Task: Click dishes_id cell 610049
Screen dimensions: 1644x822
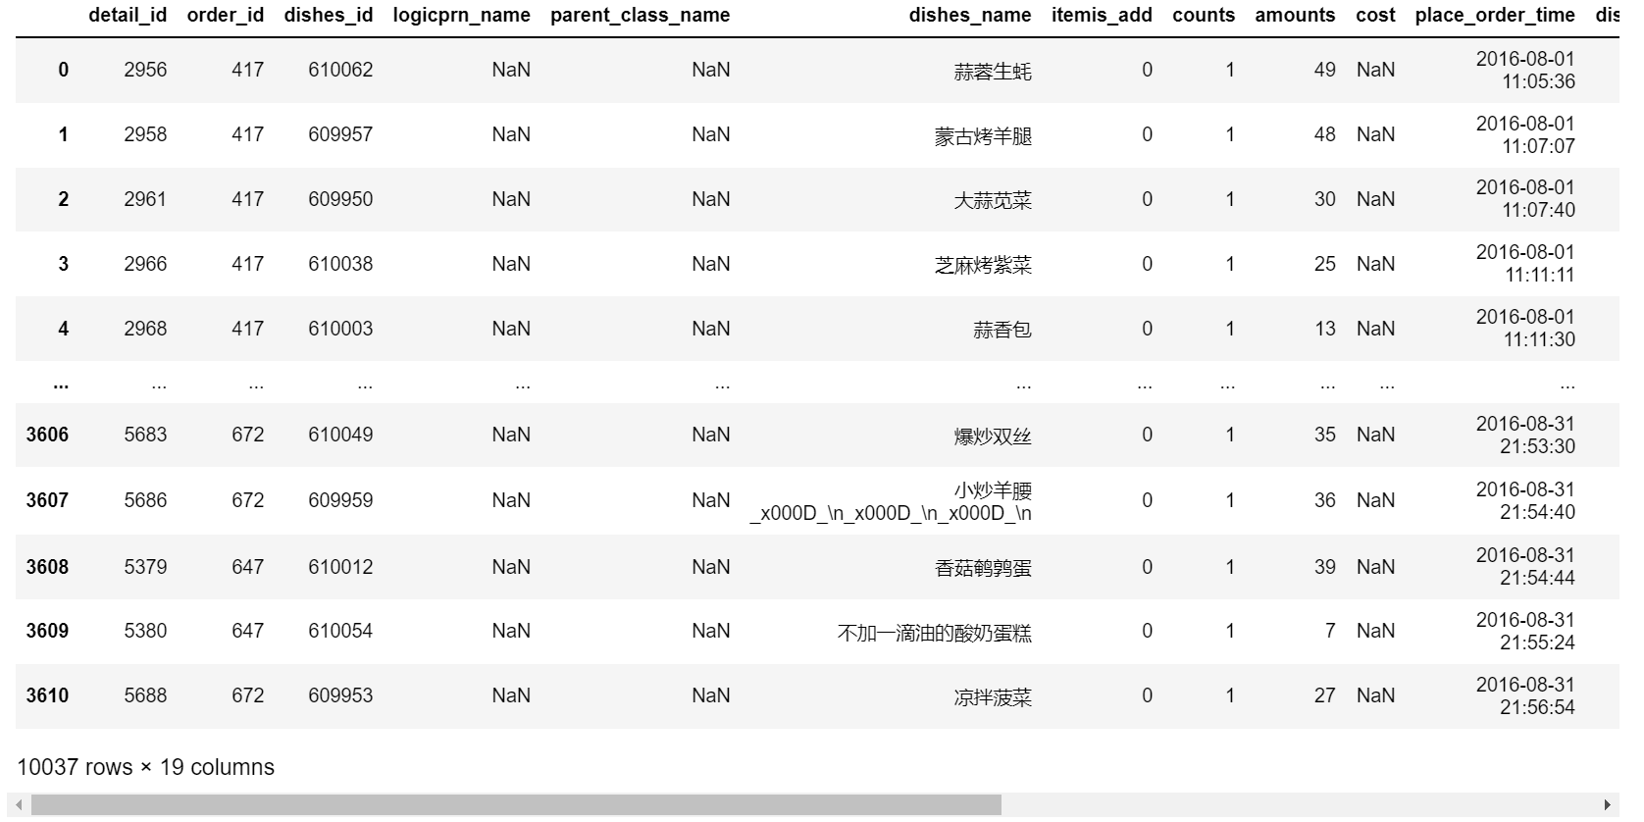Action: [340, 435]
